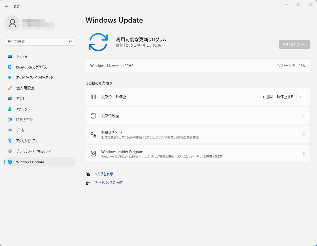317x246 pixels.
Task: Select ゲーム in the sidebar
Action: coord(40,130)
